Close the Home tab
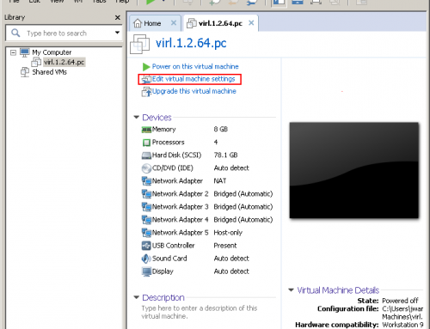 pyautogui.click(x=174, y=23)
